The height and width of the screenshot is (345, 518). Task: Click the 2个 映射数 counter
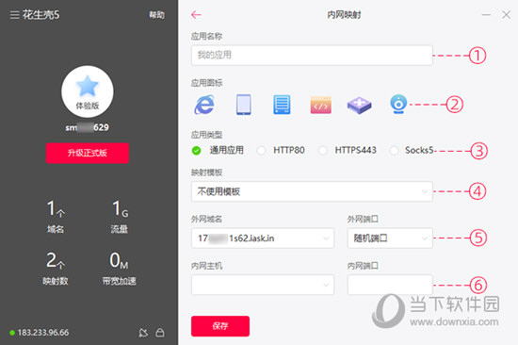click(x=56, y=269)
